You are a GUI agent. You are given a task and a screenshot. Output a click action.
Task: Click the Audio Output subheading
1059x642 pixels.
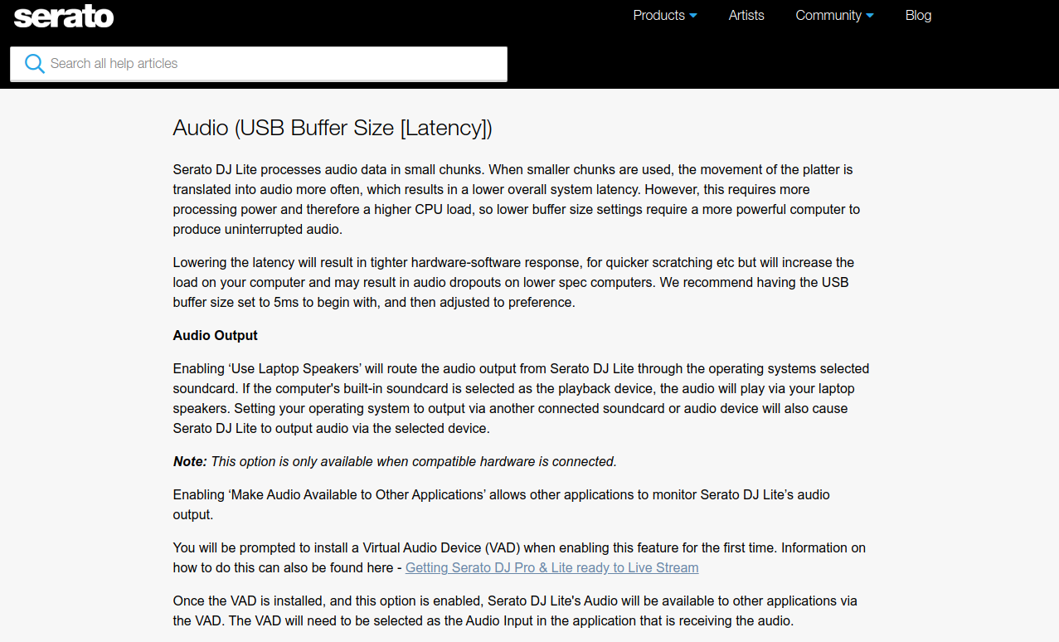tap(215, 335)
